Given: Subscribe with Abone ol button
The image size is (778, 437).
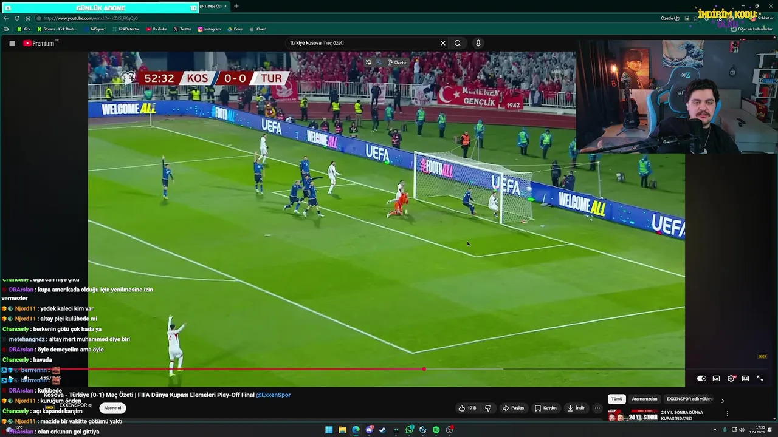Looking at the screenshot, I should [112, 408].
